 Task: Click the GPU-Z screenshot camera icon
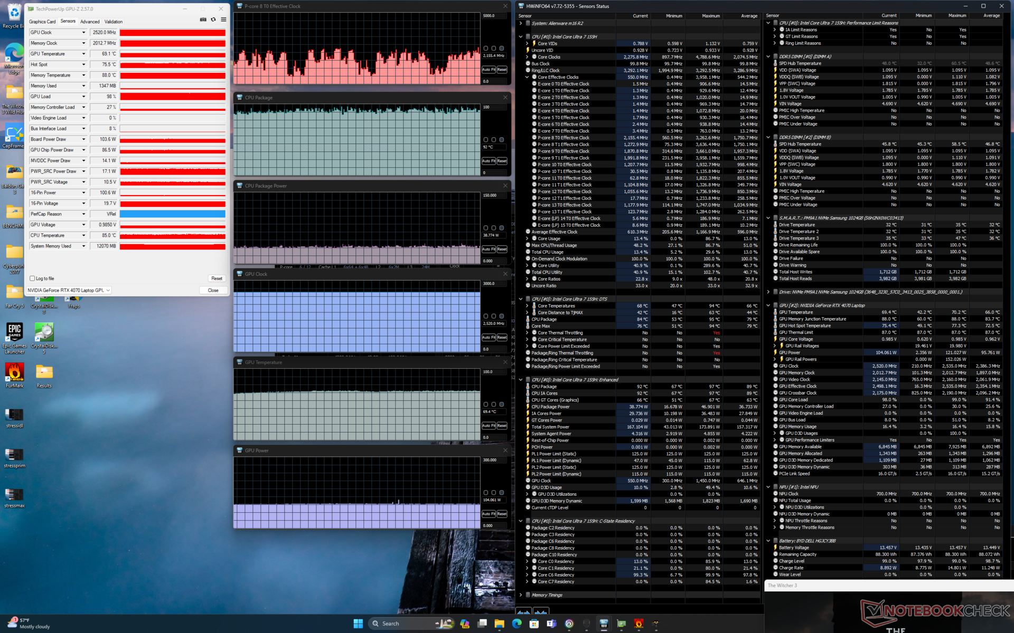pyautogui.click(x=203, y=20)
